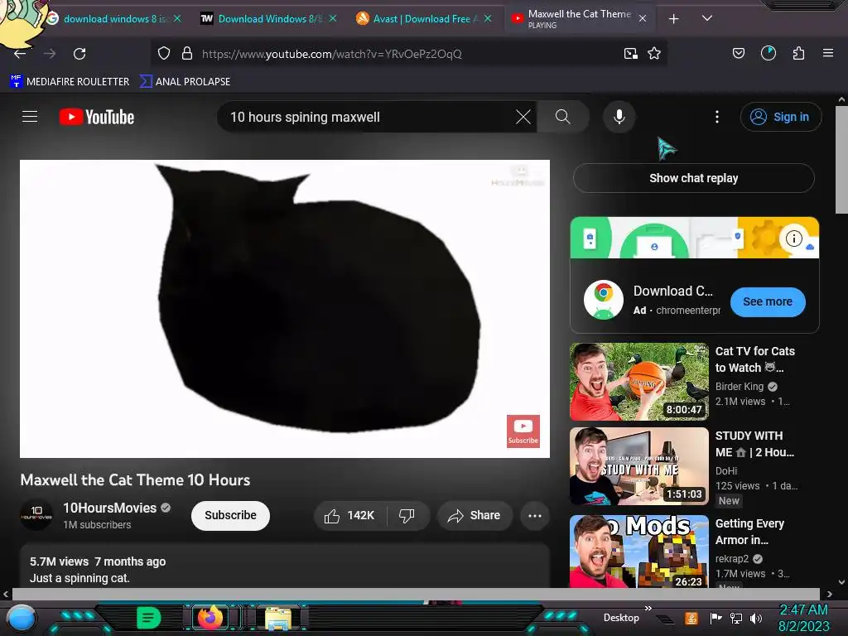Click the Subscribe watermark in the video
Screen dimensions: 848x636
pos(523,431)
